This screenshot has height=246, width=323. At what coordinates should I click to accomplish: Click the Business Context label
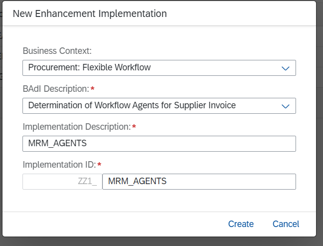tap(57, 51)
